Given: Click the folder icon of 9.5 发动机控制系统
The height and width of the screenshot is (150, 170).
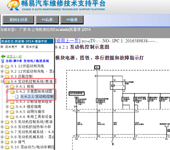Looking at the screenshot, I should coord(7,122).
